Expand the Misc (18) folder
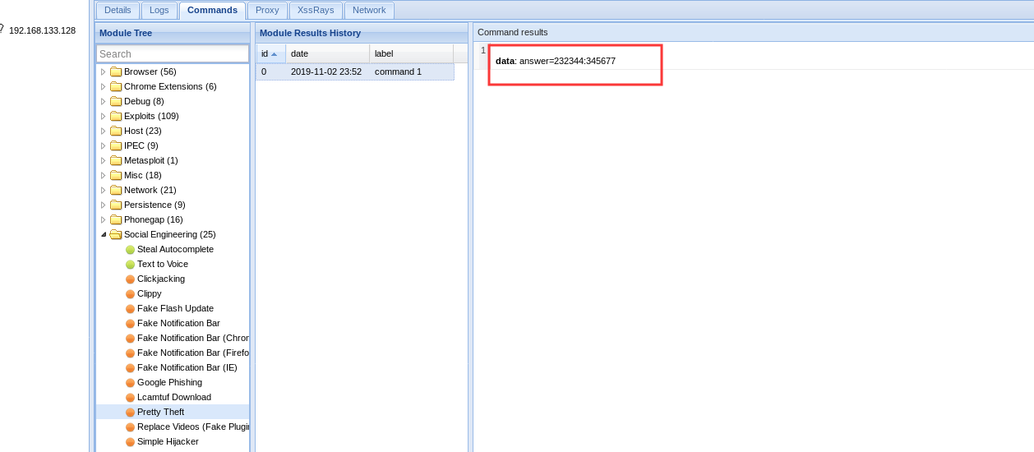Viewport: 1034px width, 452px height. 104,175
